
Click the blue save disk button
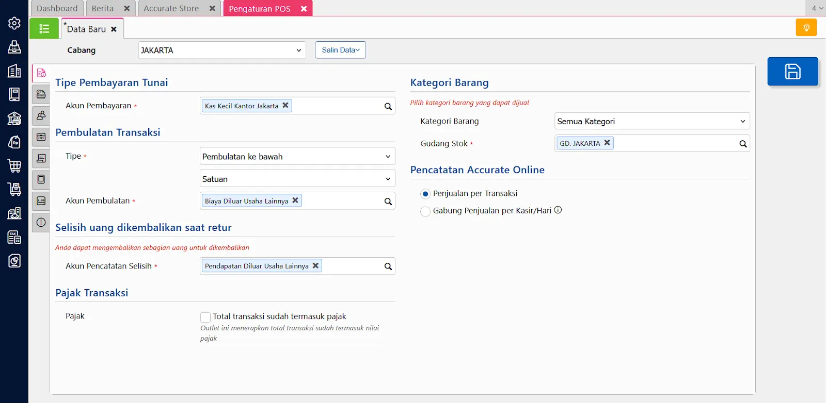(792, 71)
